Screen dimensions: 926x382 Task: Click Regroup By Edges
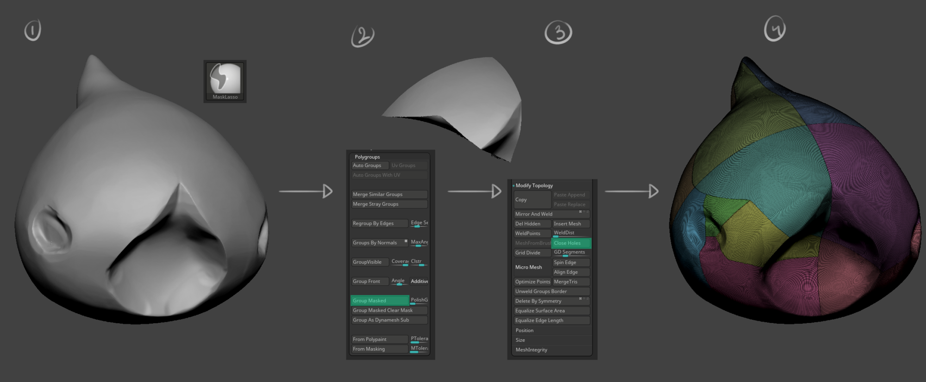tap(379, 223)
